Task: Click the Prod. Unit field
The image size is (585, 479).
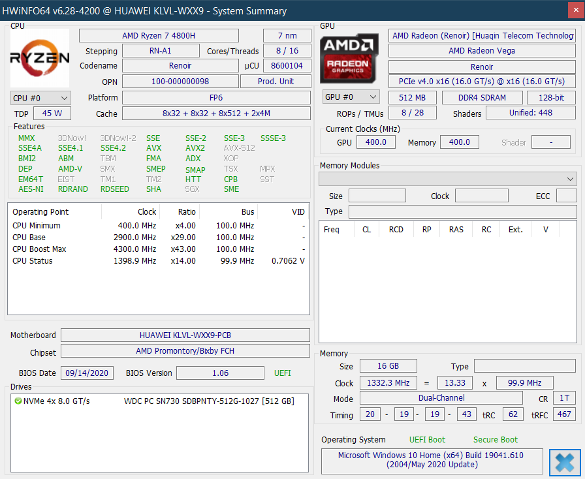Action: pyautogui.click(x=276, y=82)
